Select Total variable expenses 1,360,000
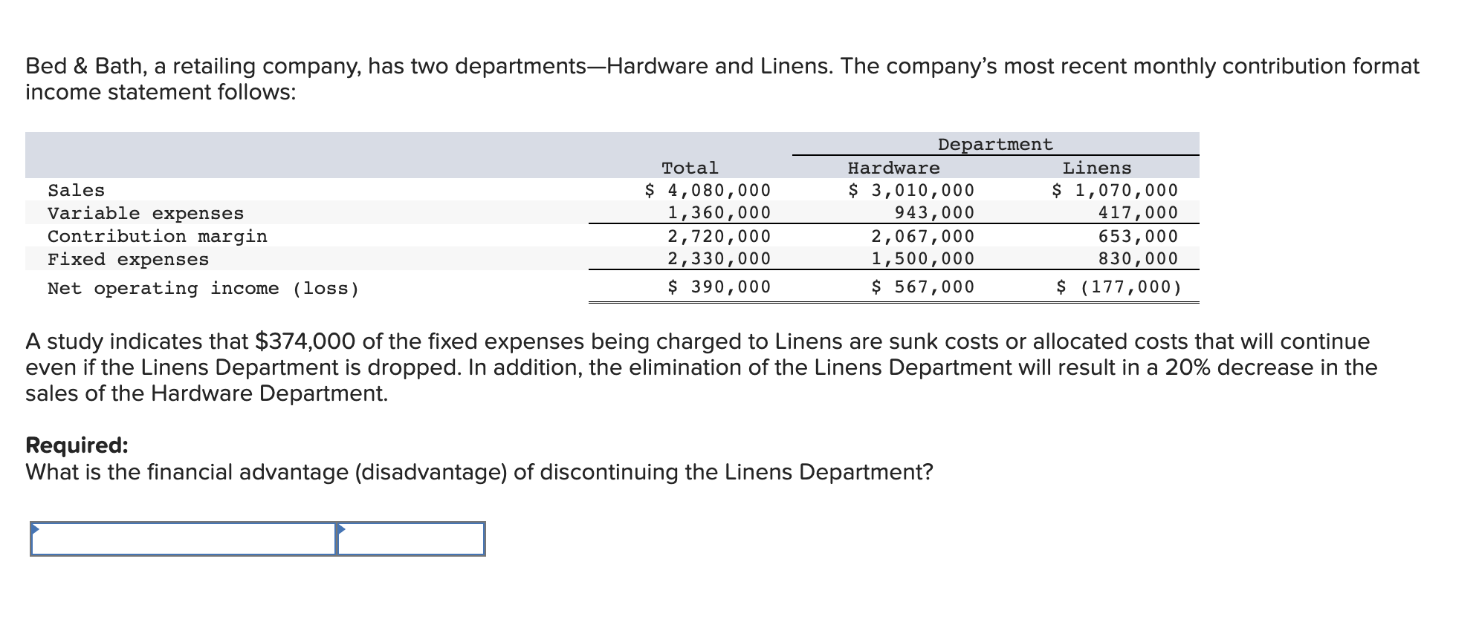The height and width of the screenshot is (622, 1482). 719,213
